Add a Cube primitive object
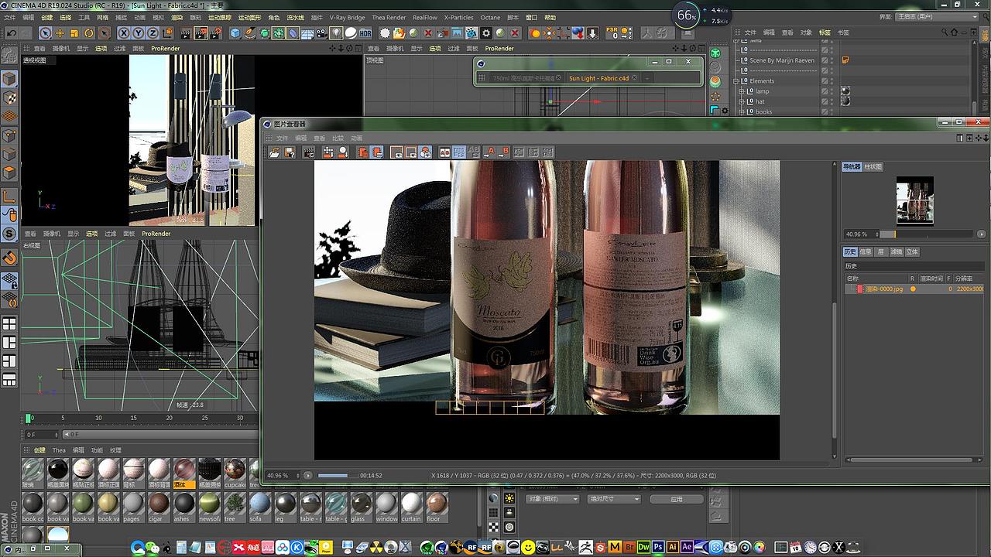The image size is (991, 557). (235, 33)
